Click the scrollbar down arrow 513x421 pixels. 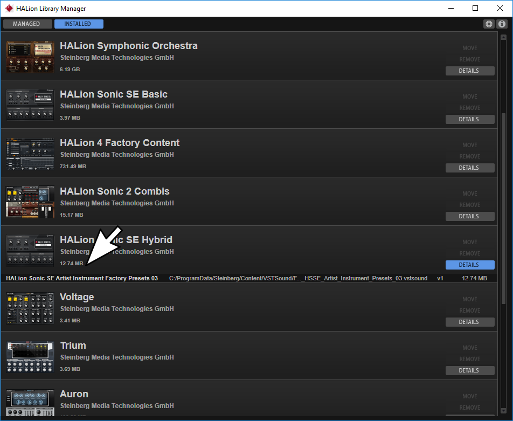503,411
